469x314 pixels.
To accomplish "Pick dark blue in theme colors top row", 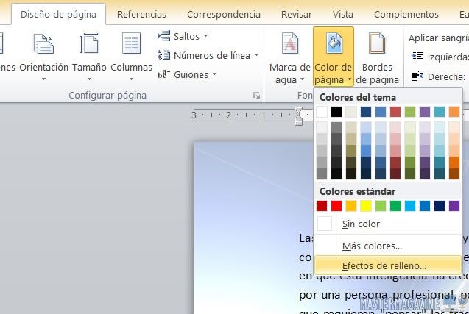I will (366, 112).
